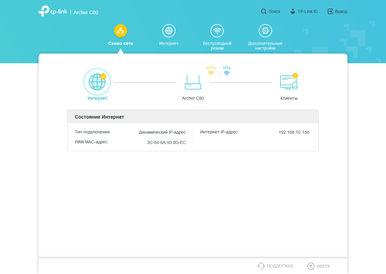Image resolution: width=386 pixels, height=274 pixels.
Task: Click the Выход logout icon
Action: pyautogui.click(x=330, y=11)
